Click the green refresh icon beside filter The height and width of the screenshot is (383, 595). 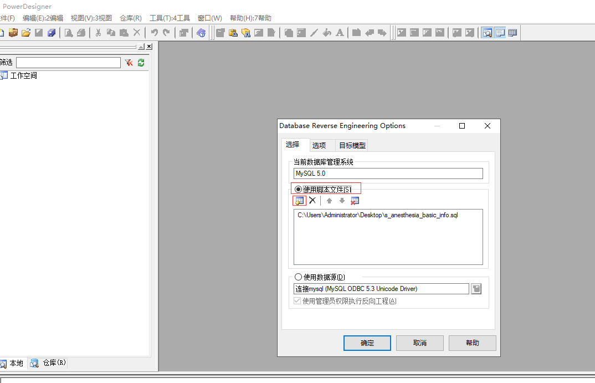(x=141, y=63)
